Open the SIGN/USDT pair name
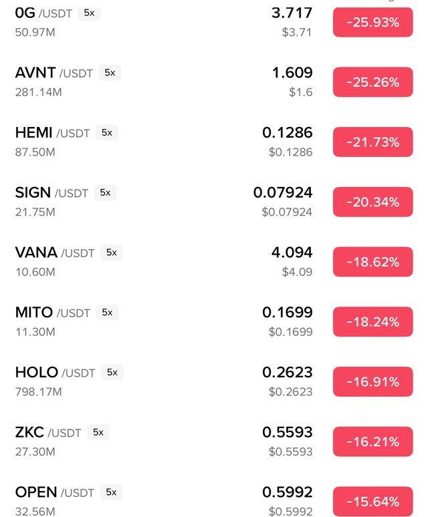Screen dimensions: 428x517 click(x=51, y=193)
